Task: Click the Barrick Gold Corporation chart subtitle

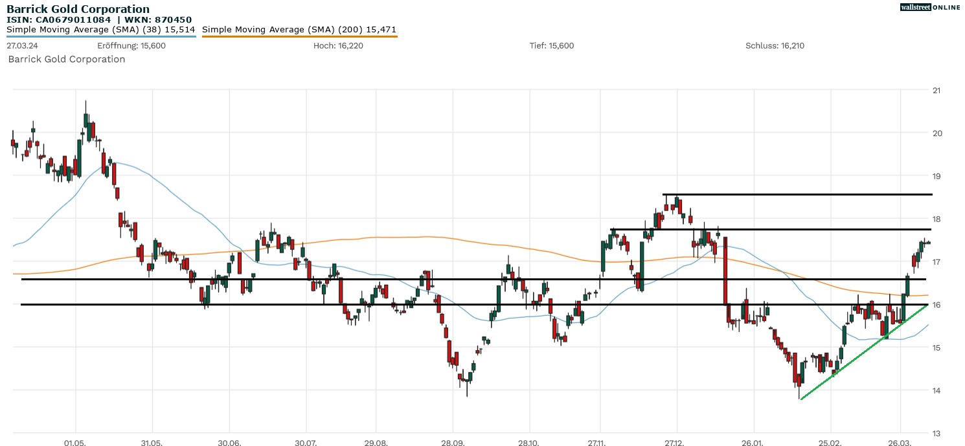Action: [66, 59]
